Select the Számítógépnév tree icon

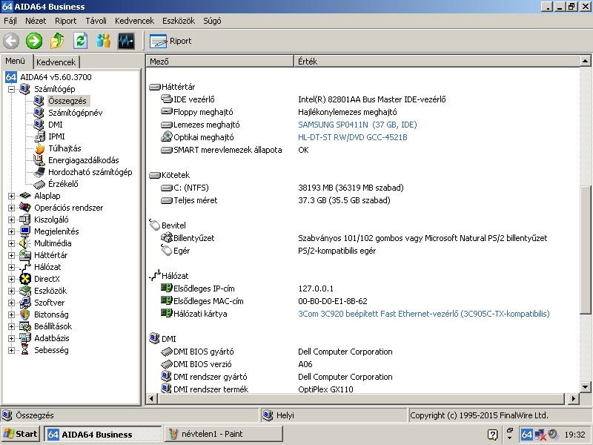pyautogui.click(x=39, y=113)
